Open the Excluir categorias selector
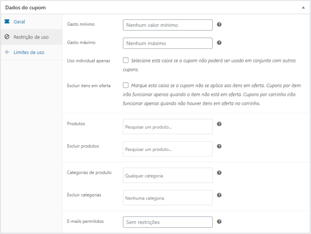The height and width of the screenshot is (234, 311). 168,198
